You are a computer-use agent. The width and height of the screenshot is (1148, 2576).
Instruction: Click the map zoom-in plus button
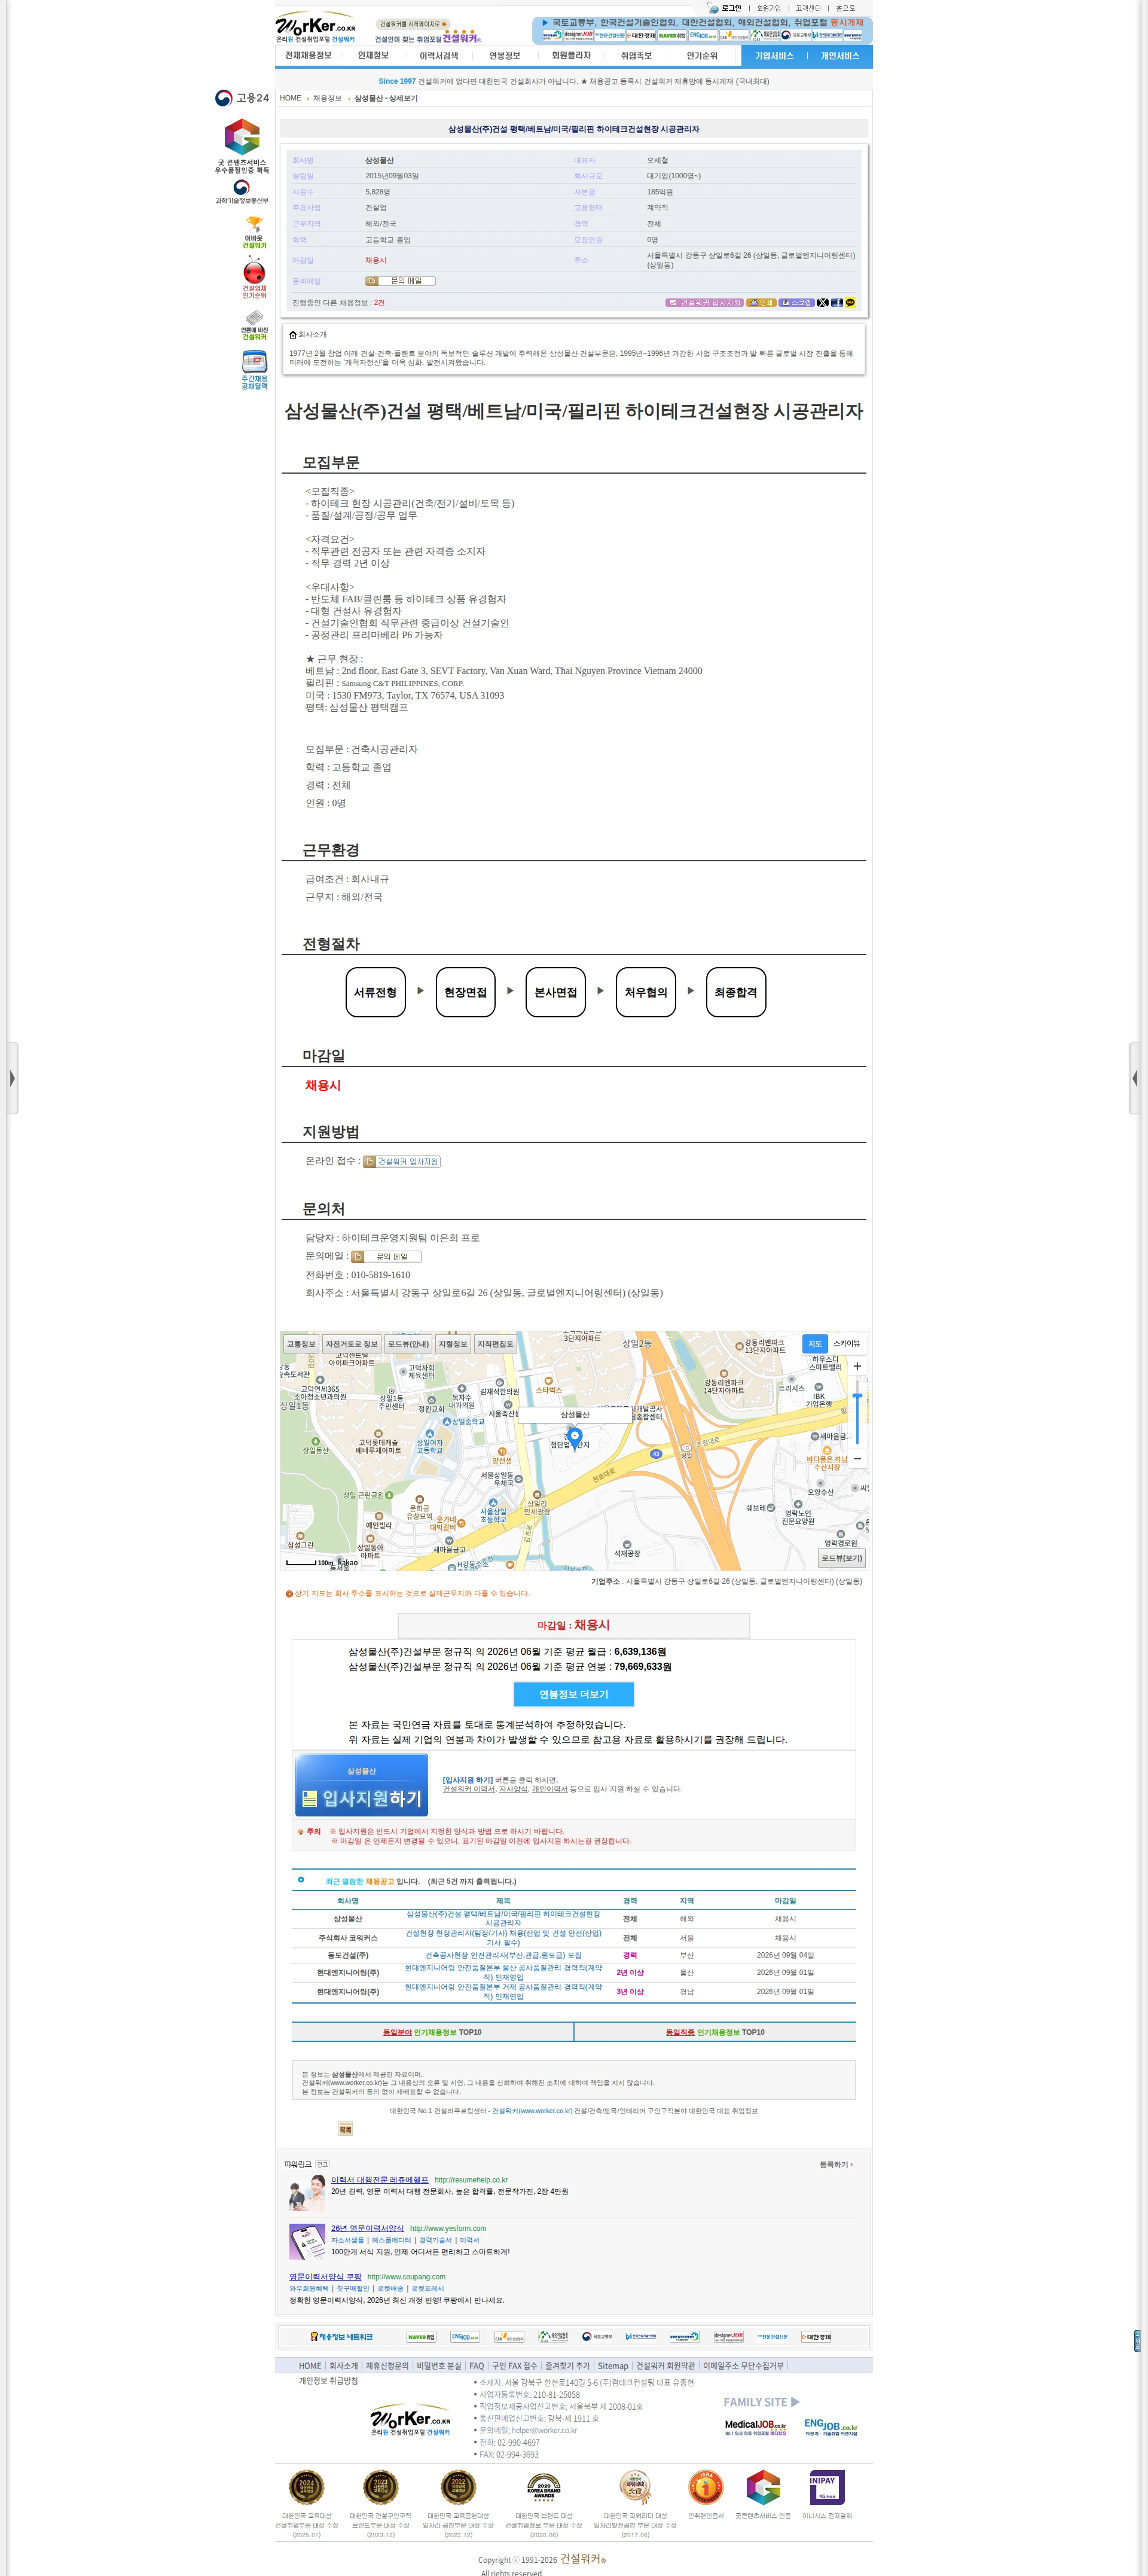(857, 1366)
